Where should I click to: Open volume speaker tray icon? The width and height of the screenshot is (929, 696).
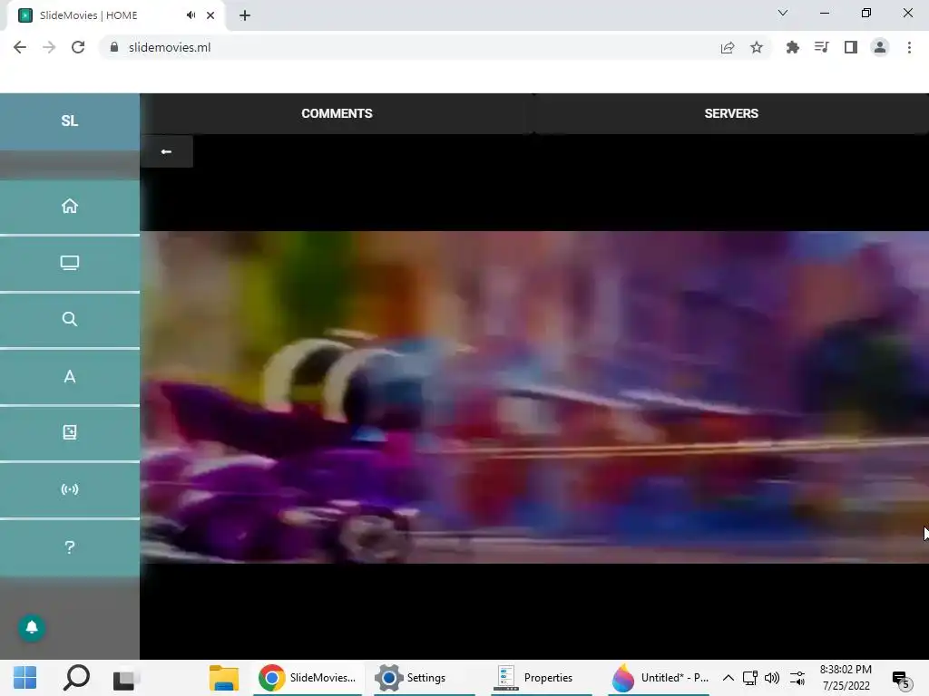pyautogui.click(x=771, y=678)
